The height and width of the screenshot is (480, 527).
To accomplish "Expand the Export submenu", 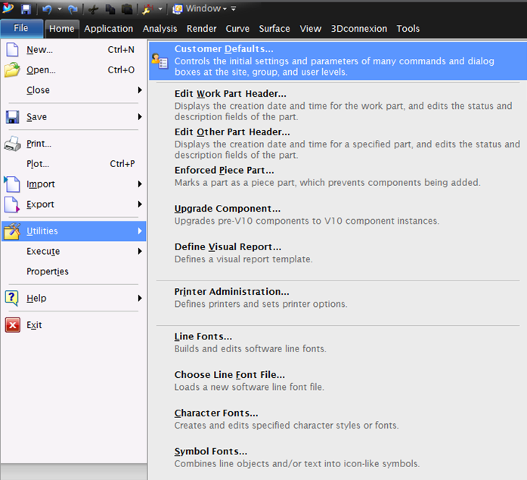I will (x=74, y=204).
